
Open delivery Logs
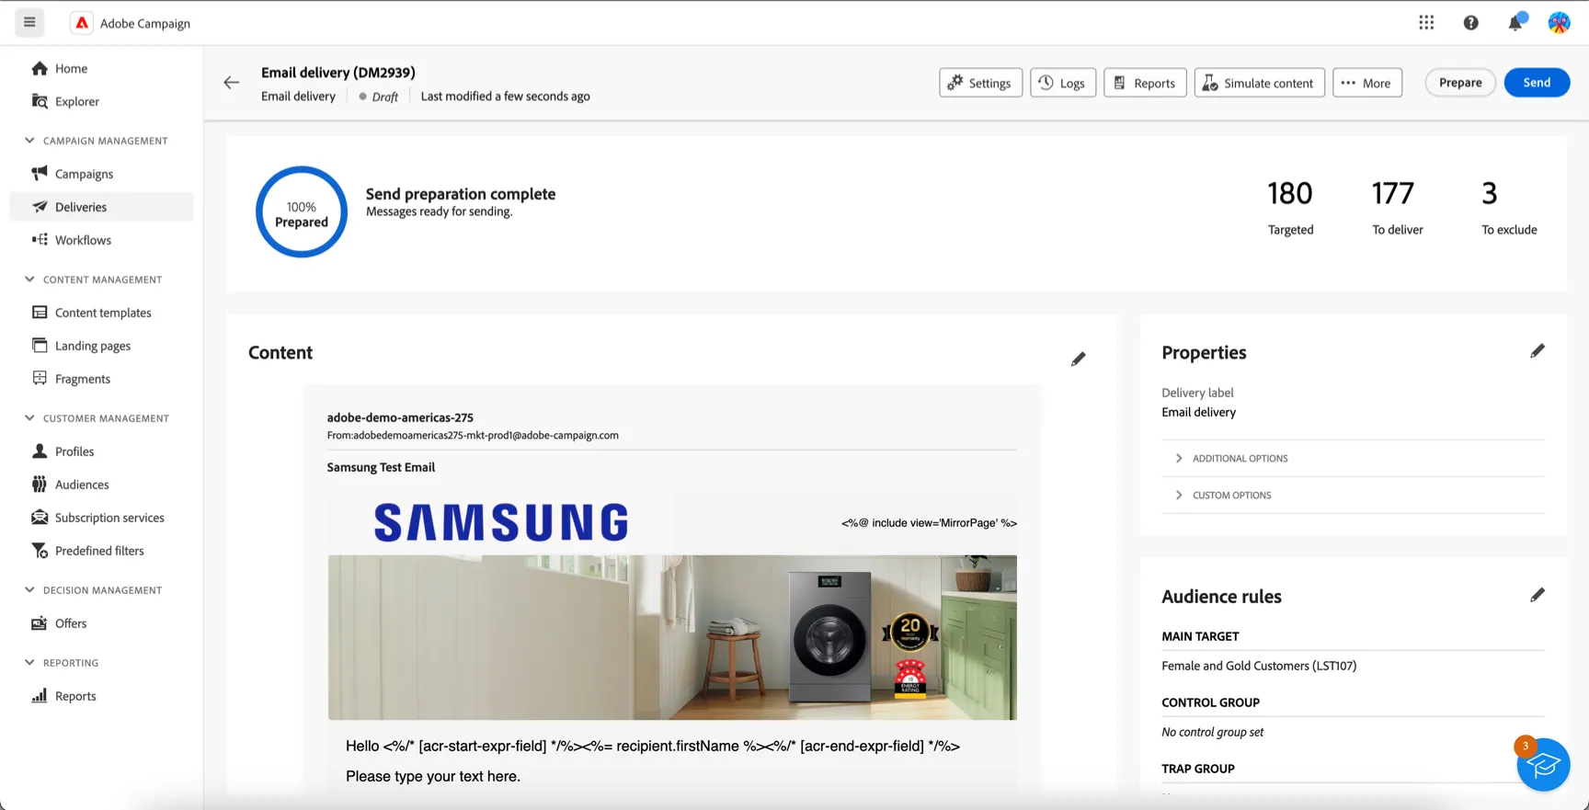click(x=1063, y=83)
